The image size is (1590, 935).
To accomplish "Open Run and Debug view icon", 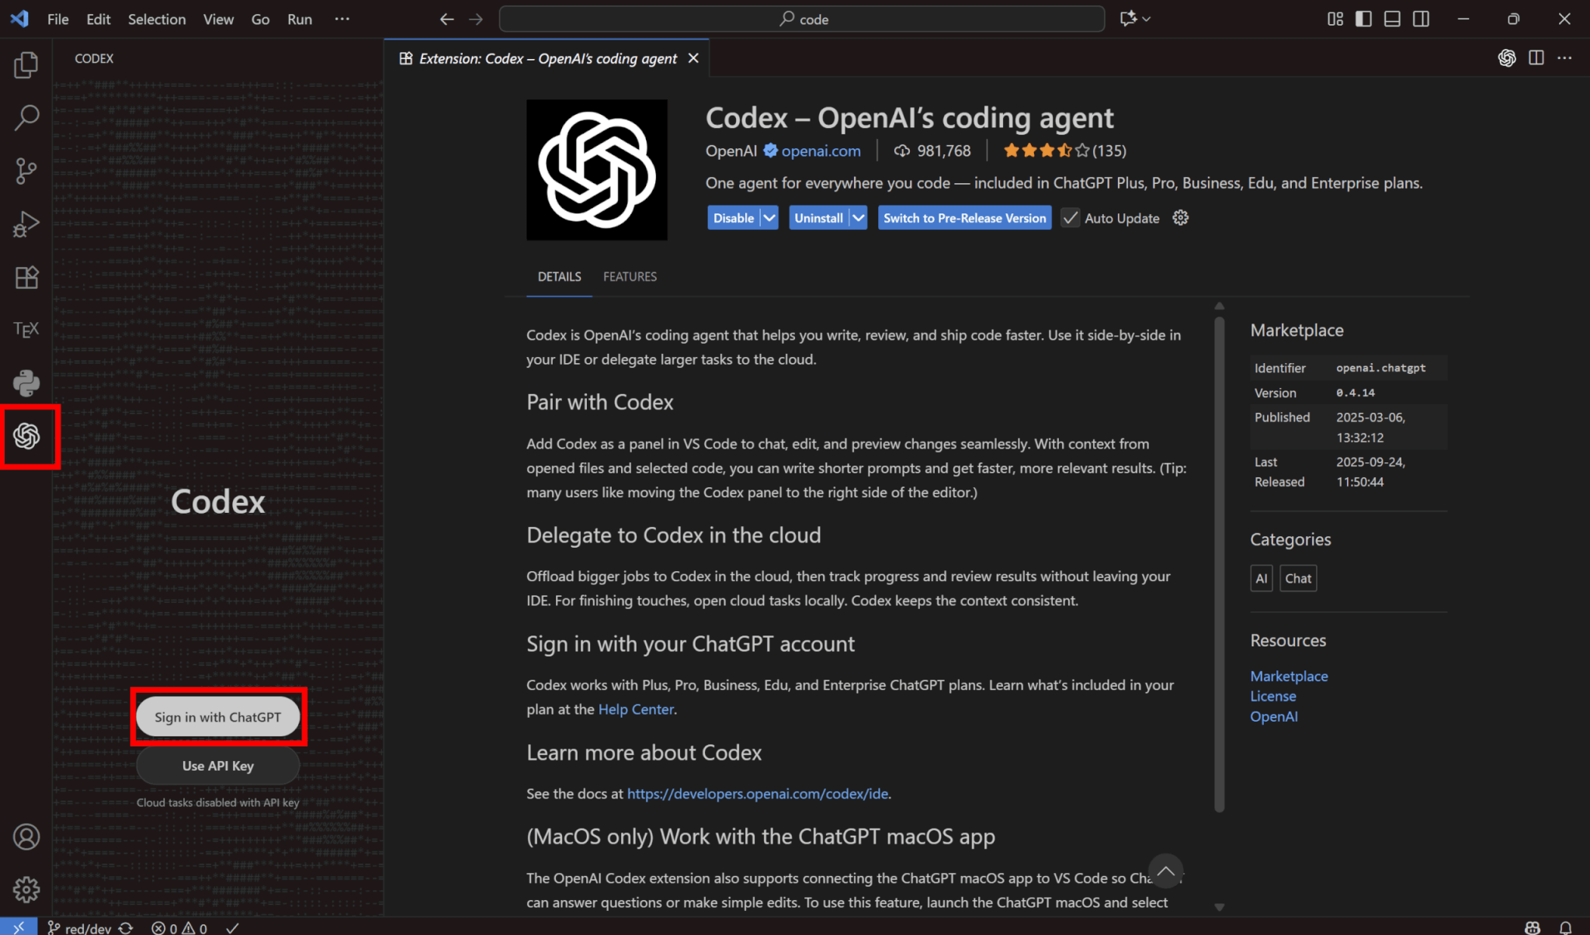I will 26,224.
